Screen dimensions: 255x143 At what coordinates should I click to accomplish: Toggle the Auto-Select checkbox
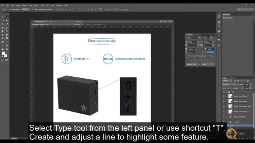tap(10, 10)
